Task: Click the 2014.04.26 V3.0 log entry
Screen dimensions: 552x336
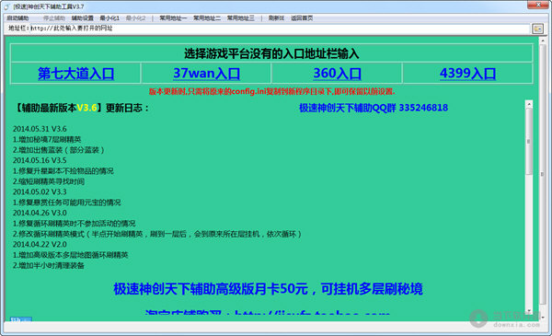Action: pos(40,213)
